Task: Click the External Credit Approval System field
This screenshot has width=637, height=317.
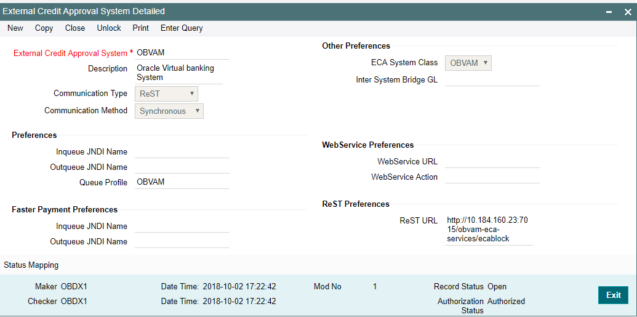Action: 182,53
